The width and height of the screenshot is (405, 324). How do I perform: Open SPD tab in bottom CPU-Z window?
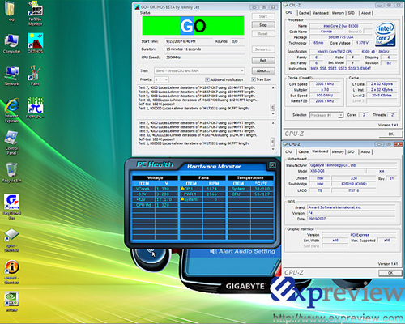pyautogui.click(x=351, y=151)
